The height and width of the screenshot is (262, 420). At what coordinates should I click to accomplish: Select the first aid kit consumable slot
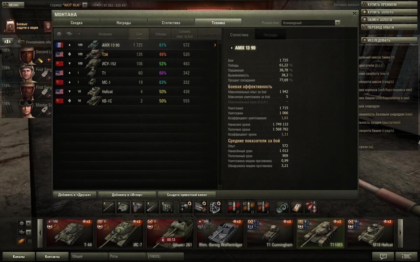(x=296, y=207)
